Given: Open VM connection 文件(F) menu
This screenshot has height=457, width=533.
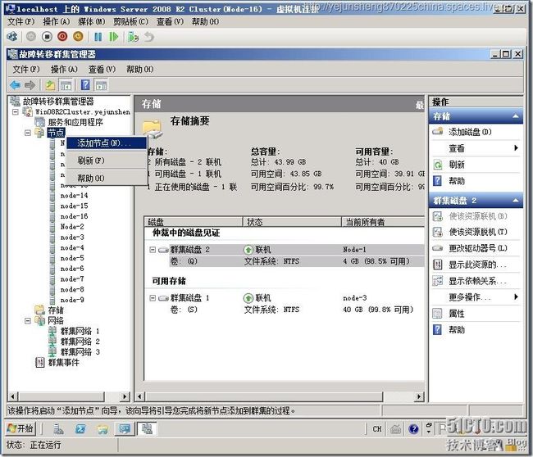Looking at the screenshot, I should click(21, 22).
